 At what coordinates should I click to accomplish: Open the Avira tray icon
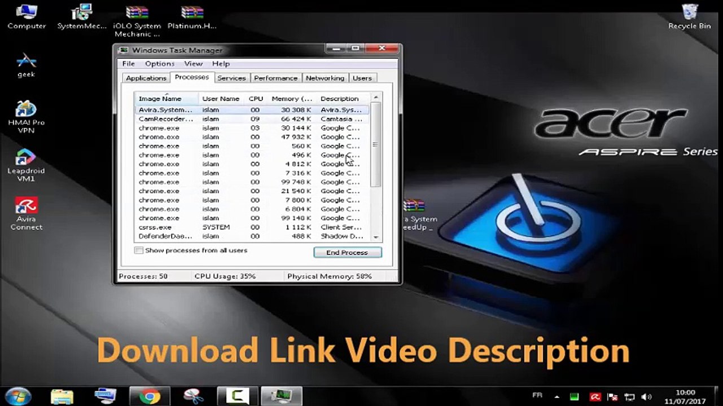pyautogui.click(x=595, y=397)
